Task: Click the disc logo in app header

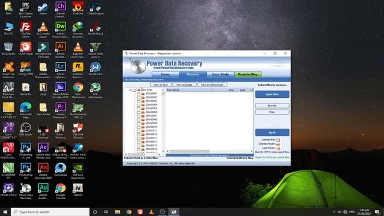Action: 138,66
